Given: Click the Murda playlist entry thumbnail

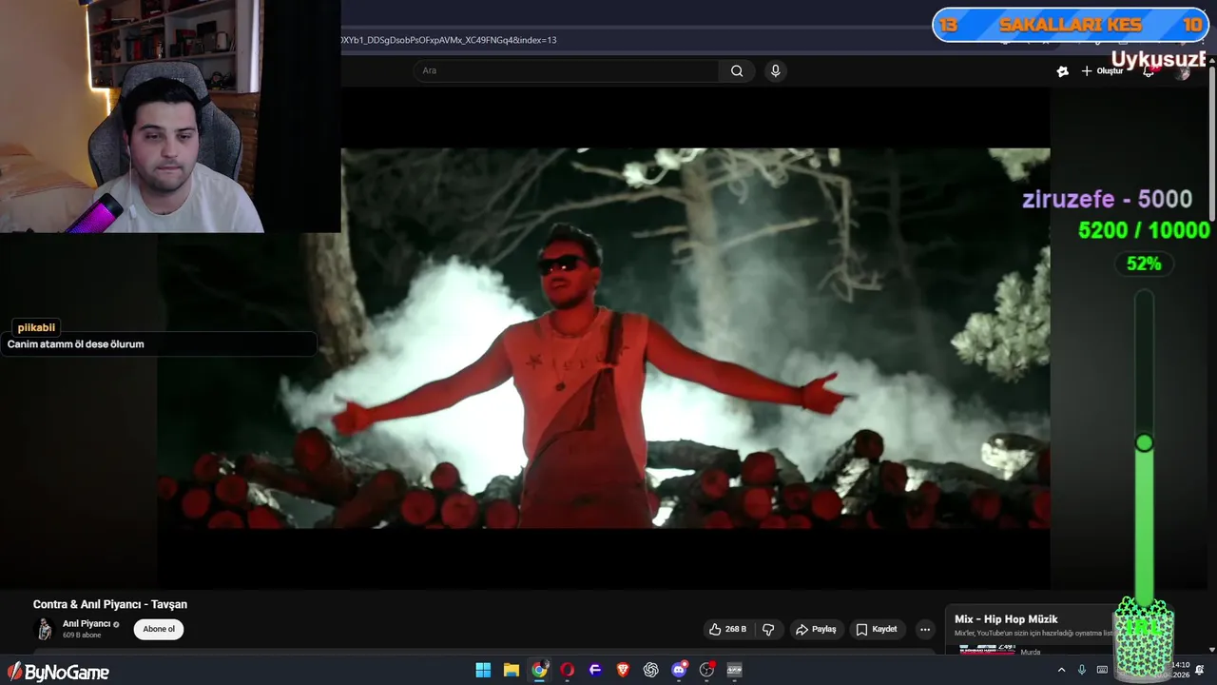Looking at the screenshot, I should click(988, 650).
